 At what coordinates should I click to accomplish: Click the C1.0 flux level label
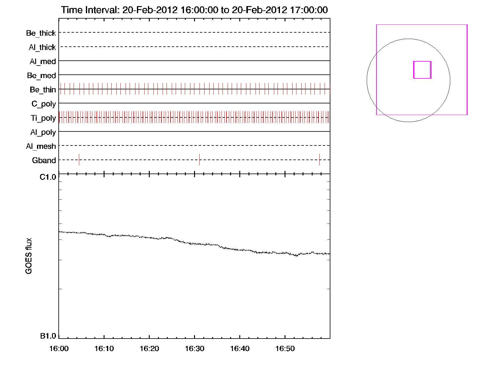pos(48,177)
